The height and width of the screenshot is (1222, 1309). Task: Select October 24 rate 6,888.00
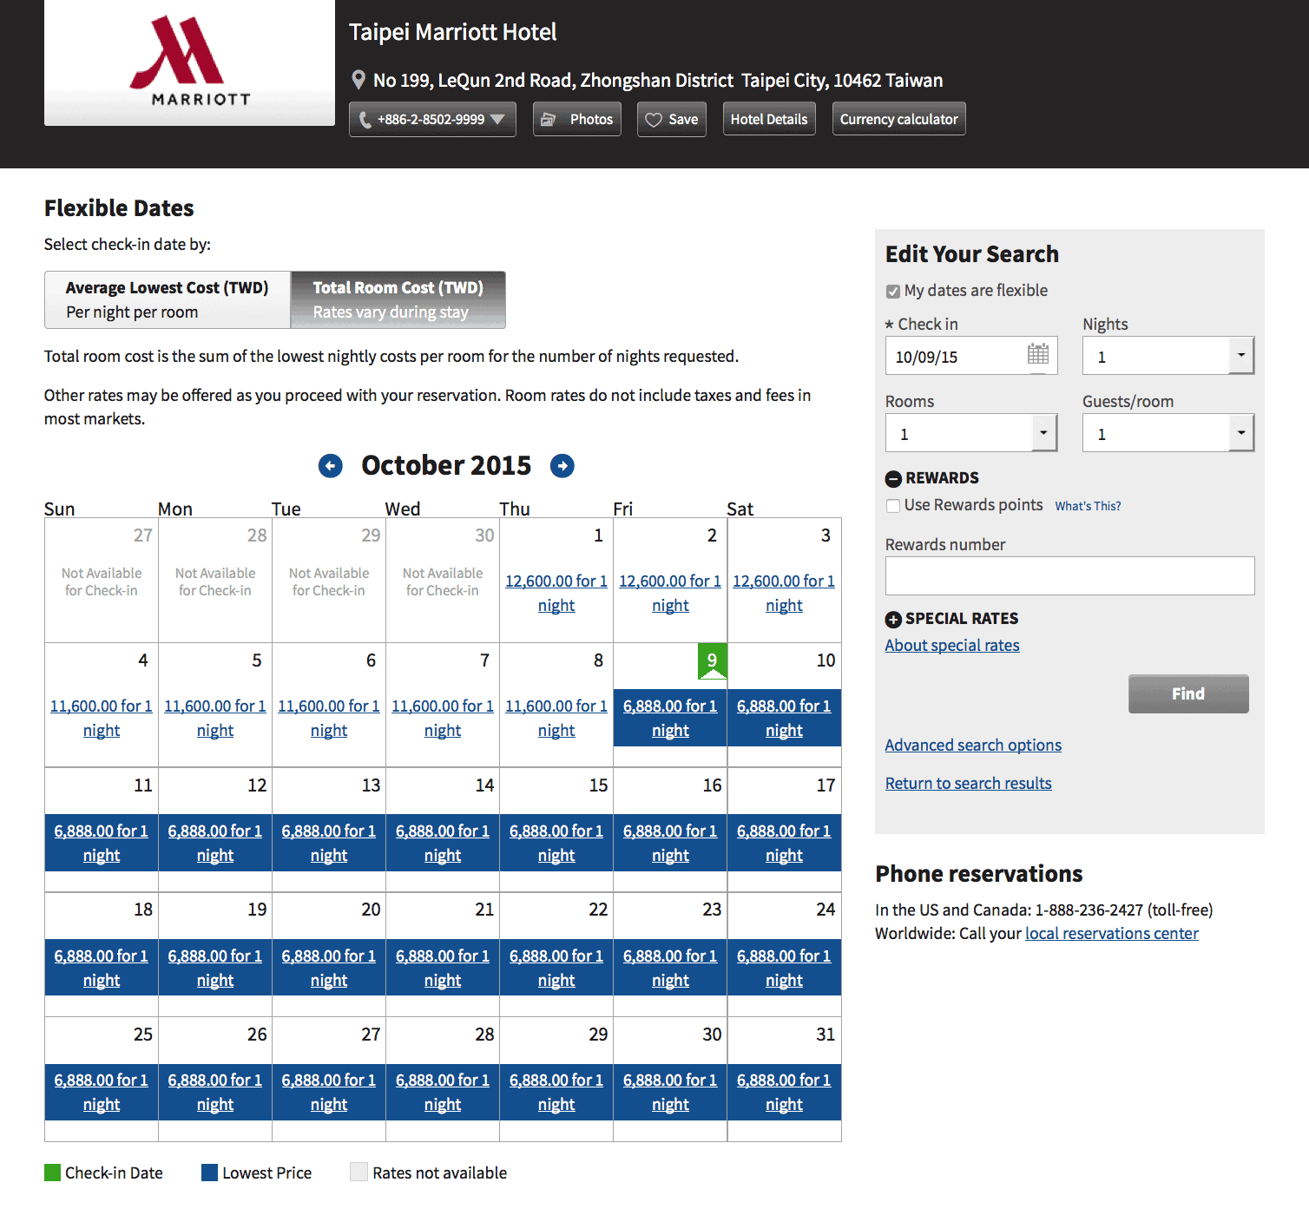784,968
